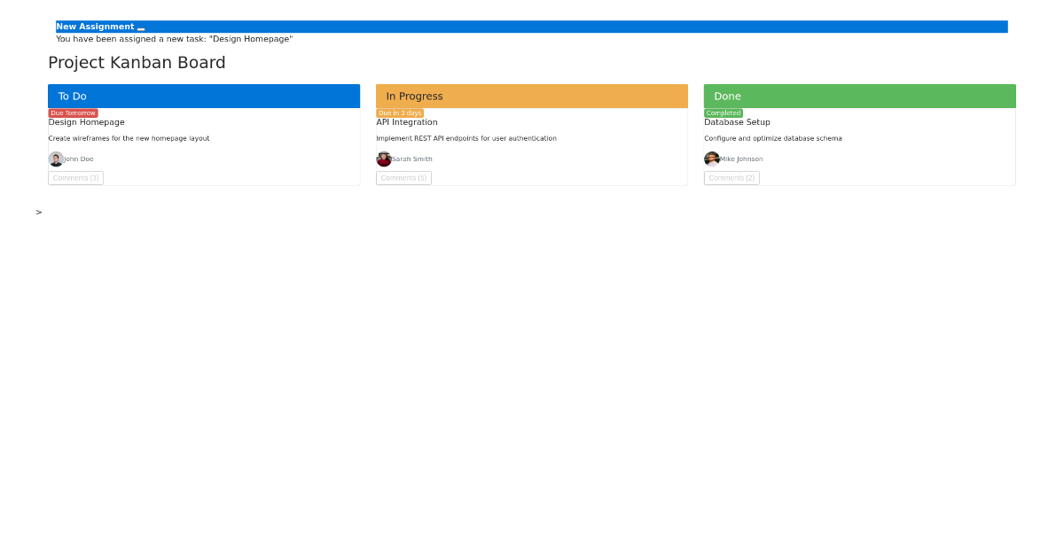Click the green Completed status badge

tap(723, 112)
